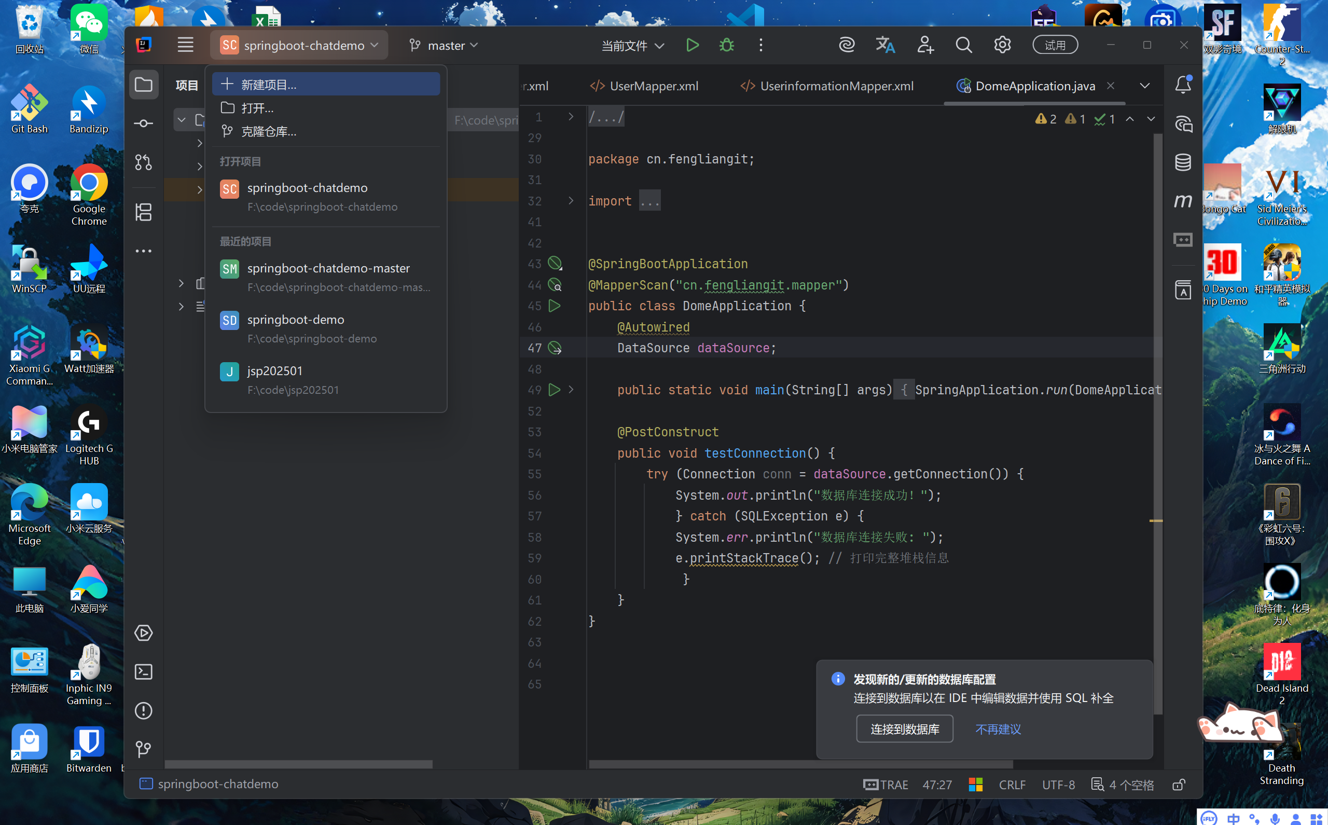Click the editor horizontal scrollbar
This screenshot has width=1328, height=825.
[800, 764]
